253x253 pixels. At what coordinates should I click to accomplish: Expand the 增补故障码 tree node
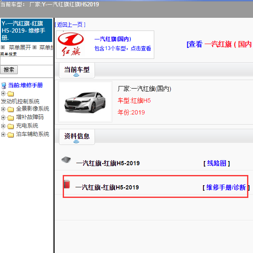click(3, 117)
